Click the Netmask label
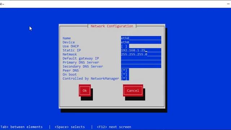The width and height of the screenshot is (231, 130). (x=70, y=54)
